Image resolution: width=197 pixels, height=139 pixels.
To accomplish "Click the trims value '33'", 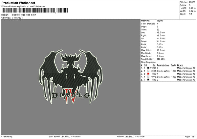I will 158,30.
